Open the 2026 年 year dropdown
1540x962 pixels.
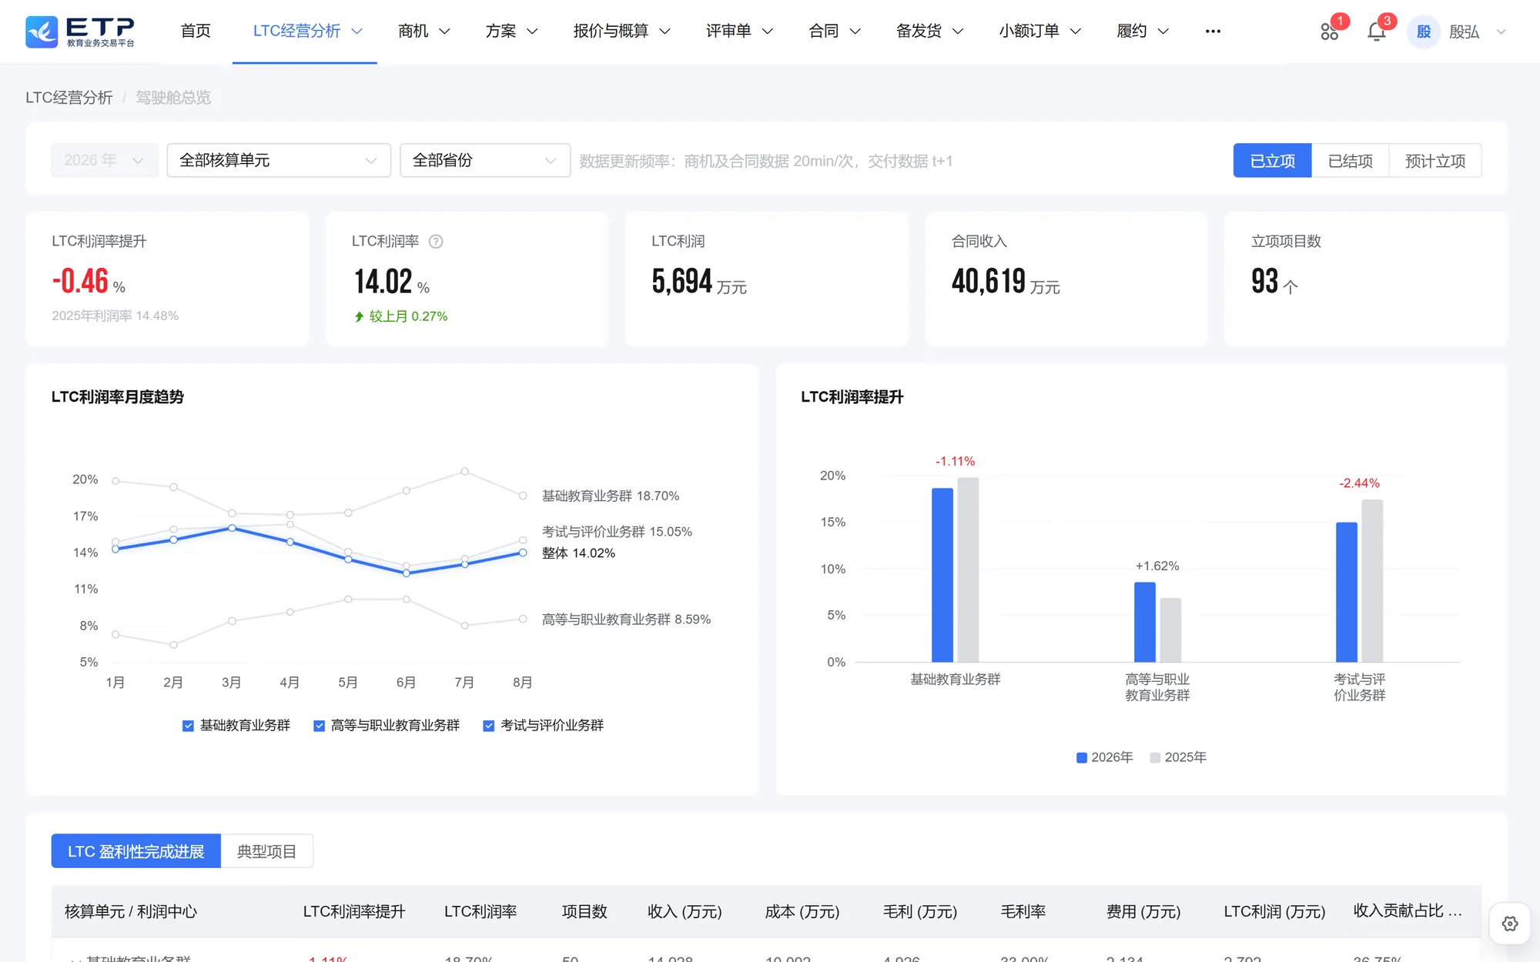(x=105, y=160)
